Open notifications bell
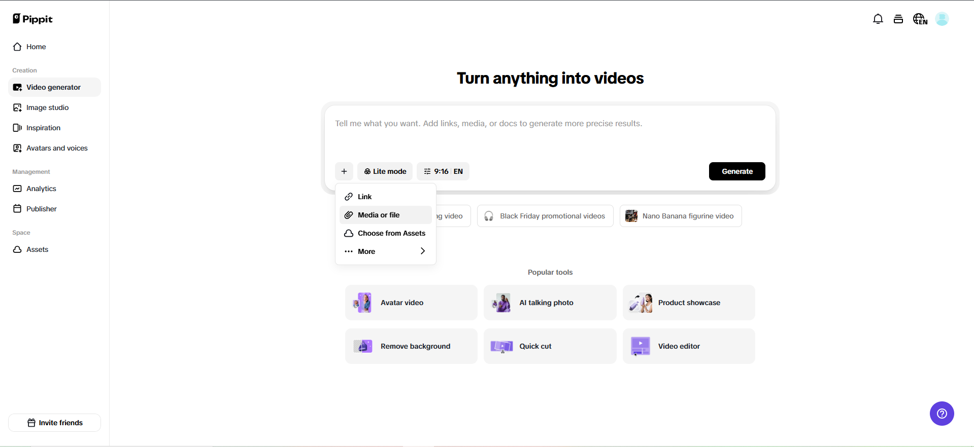 [878, 19]
